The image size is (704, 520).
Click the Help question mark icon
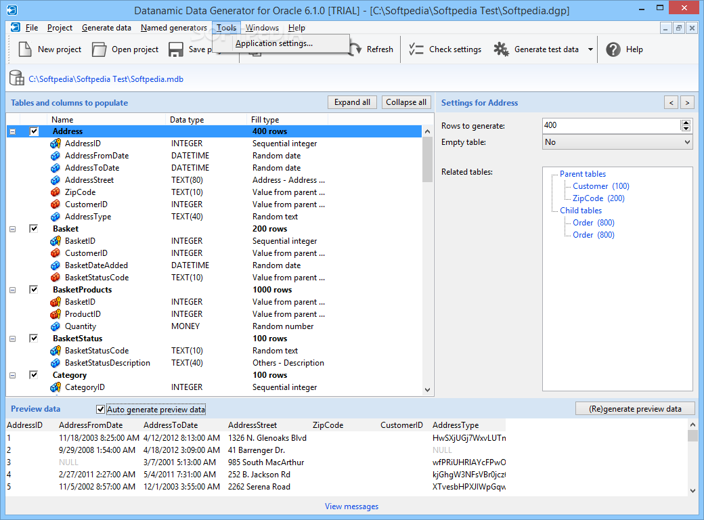click(x=613, y=49)
